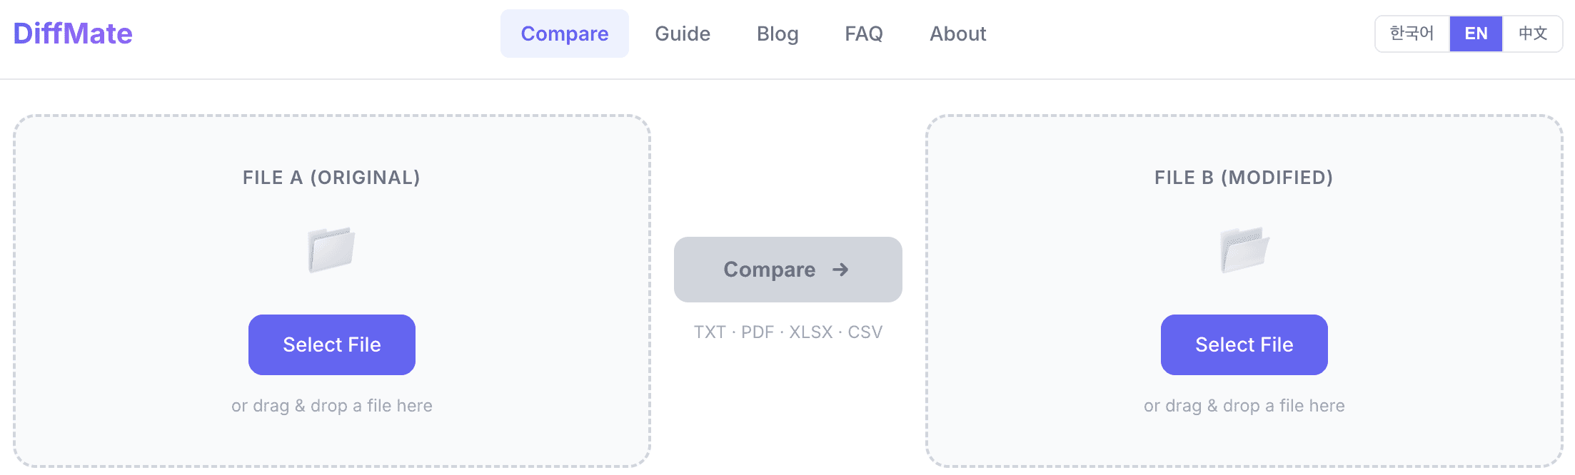Click the FILE B (MODIFIED) heading
1575x475 pixels.
pos(1243,177)
